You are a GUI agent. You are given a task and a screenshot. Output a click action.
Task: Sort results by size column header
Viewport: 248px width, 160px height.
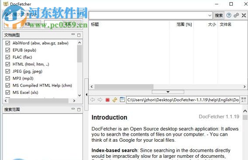(212, 24)
